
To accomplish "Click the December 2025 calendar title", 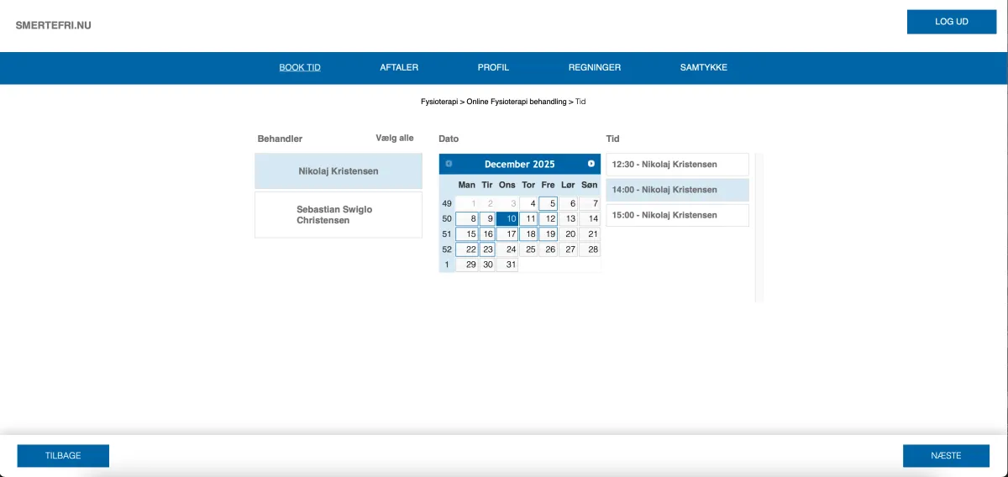I will (x=520, y=165).
